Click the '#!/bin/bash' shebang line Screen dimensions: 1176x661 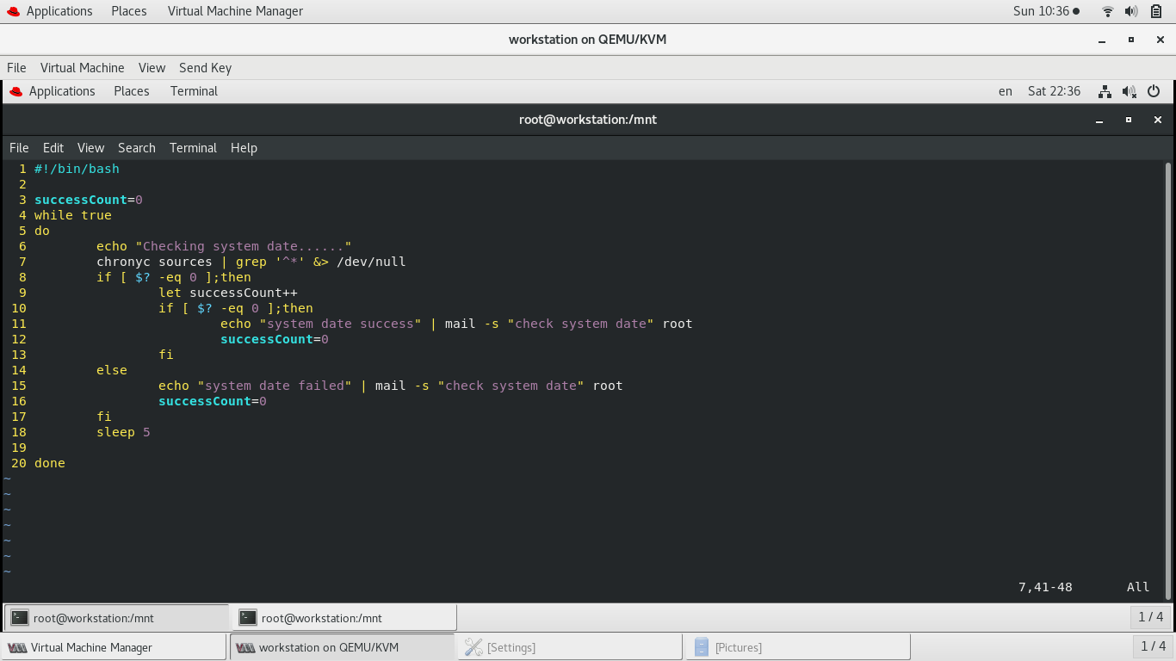click(77, 169)
